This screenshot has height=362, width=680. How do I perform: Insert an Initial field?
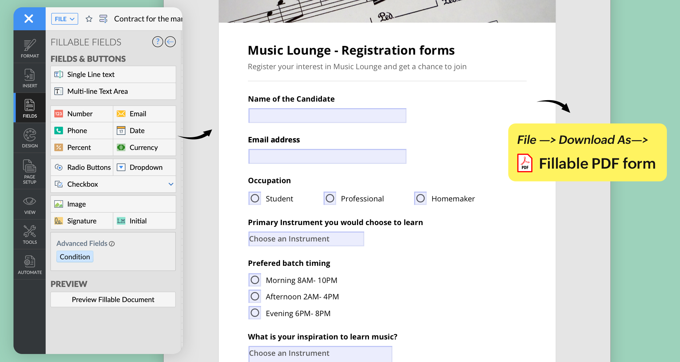[144, 221]
